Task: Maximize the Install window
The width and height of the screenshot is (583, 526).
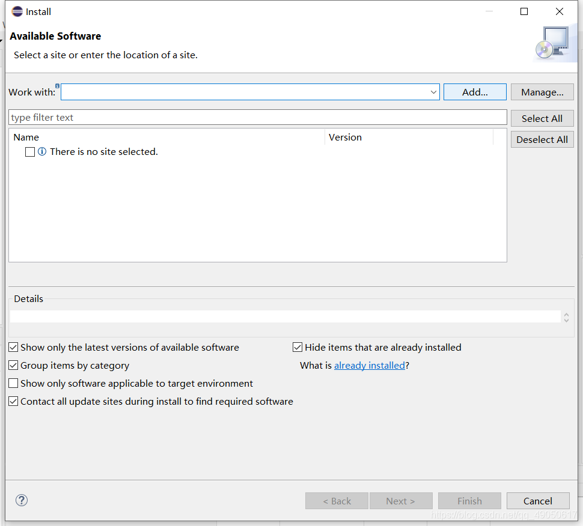Action: [524, 11]
